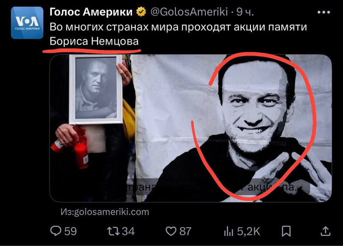
Task: Open view analytics bar chart icon
Action: pos(229,231)
